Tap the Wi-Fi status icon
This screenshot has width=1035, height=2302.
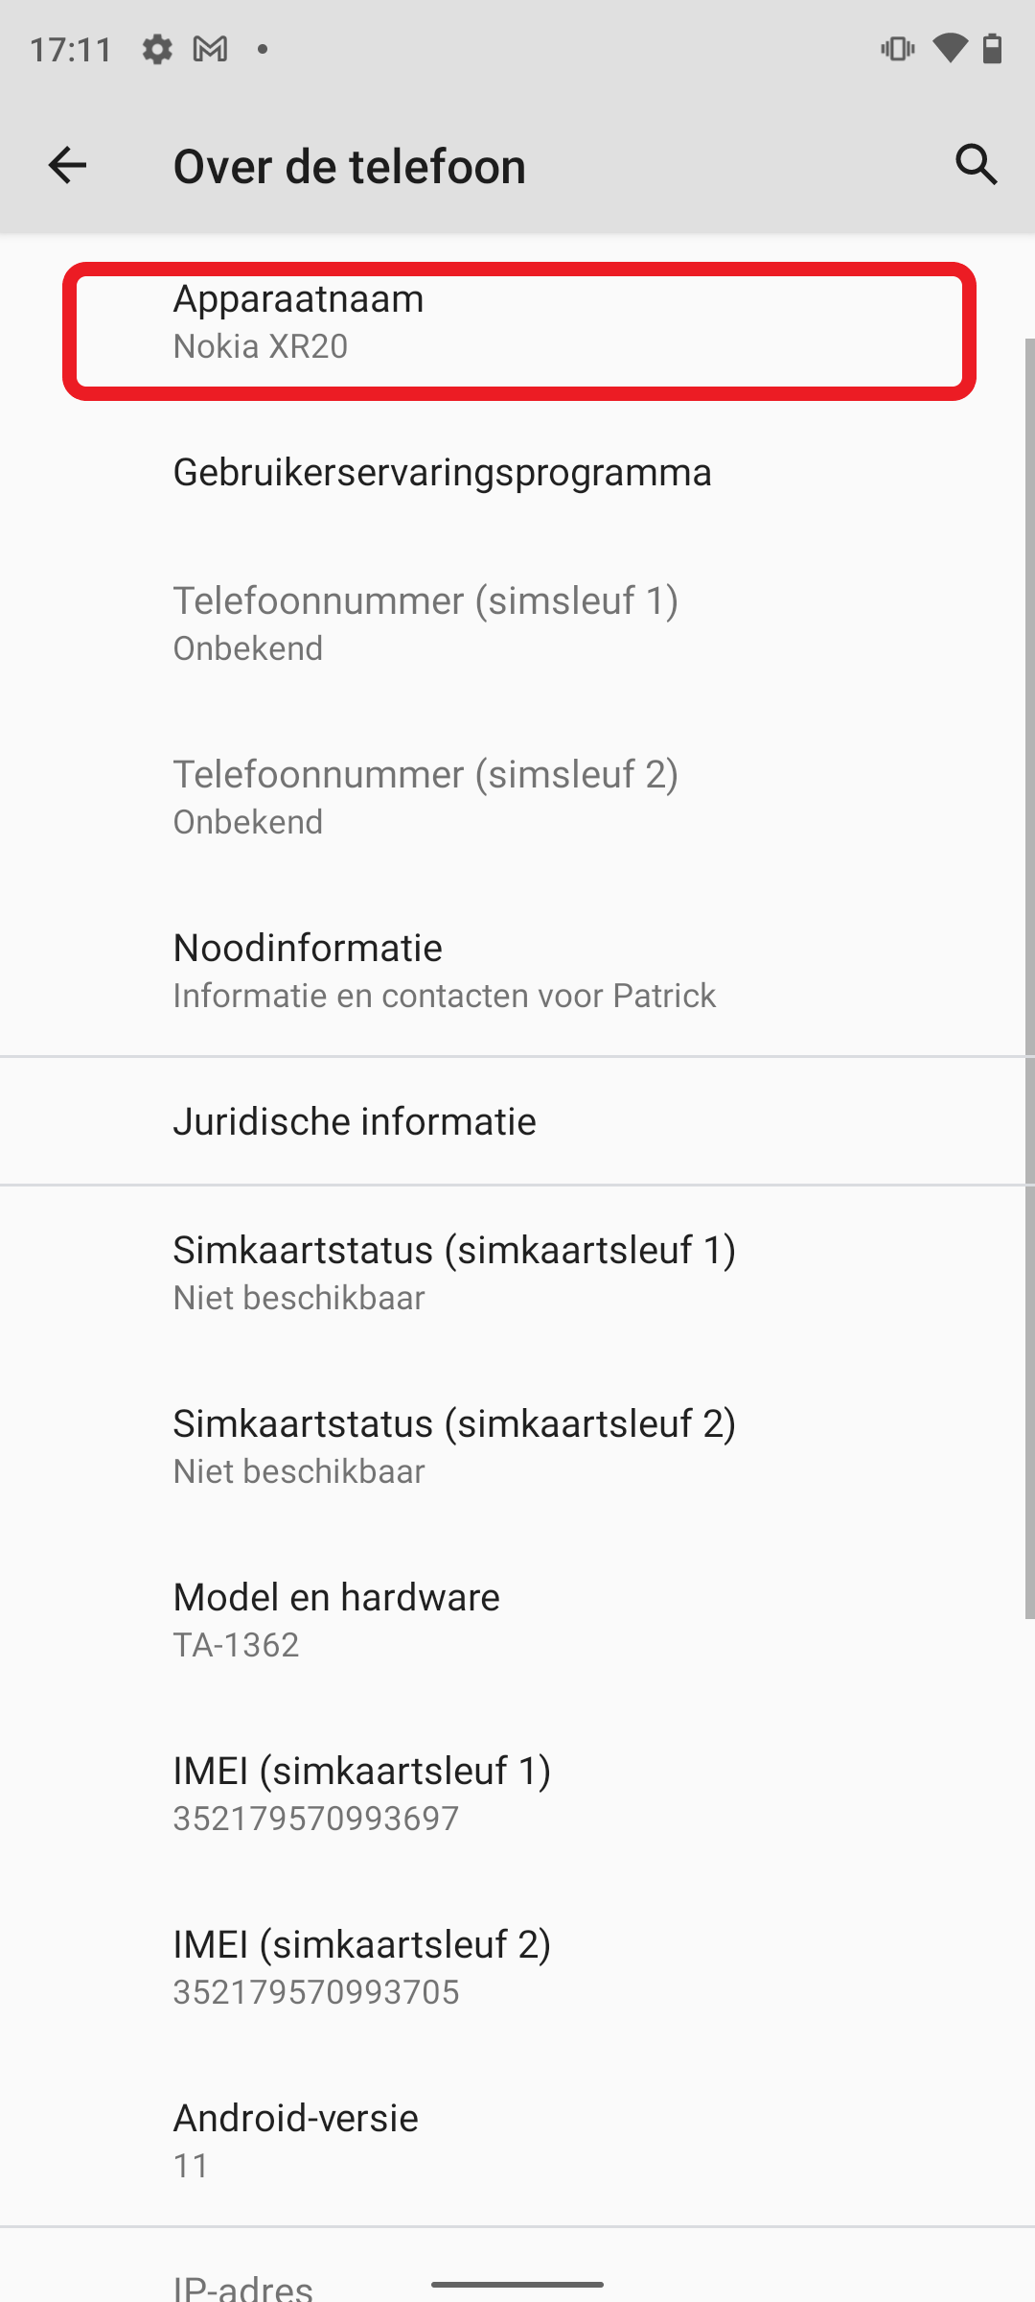(949, 49)
